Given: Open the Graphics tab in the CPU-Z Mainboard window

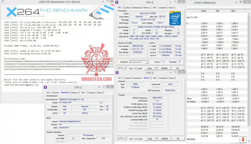Looking at the screenshot, I should tap(91, 93).
